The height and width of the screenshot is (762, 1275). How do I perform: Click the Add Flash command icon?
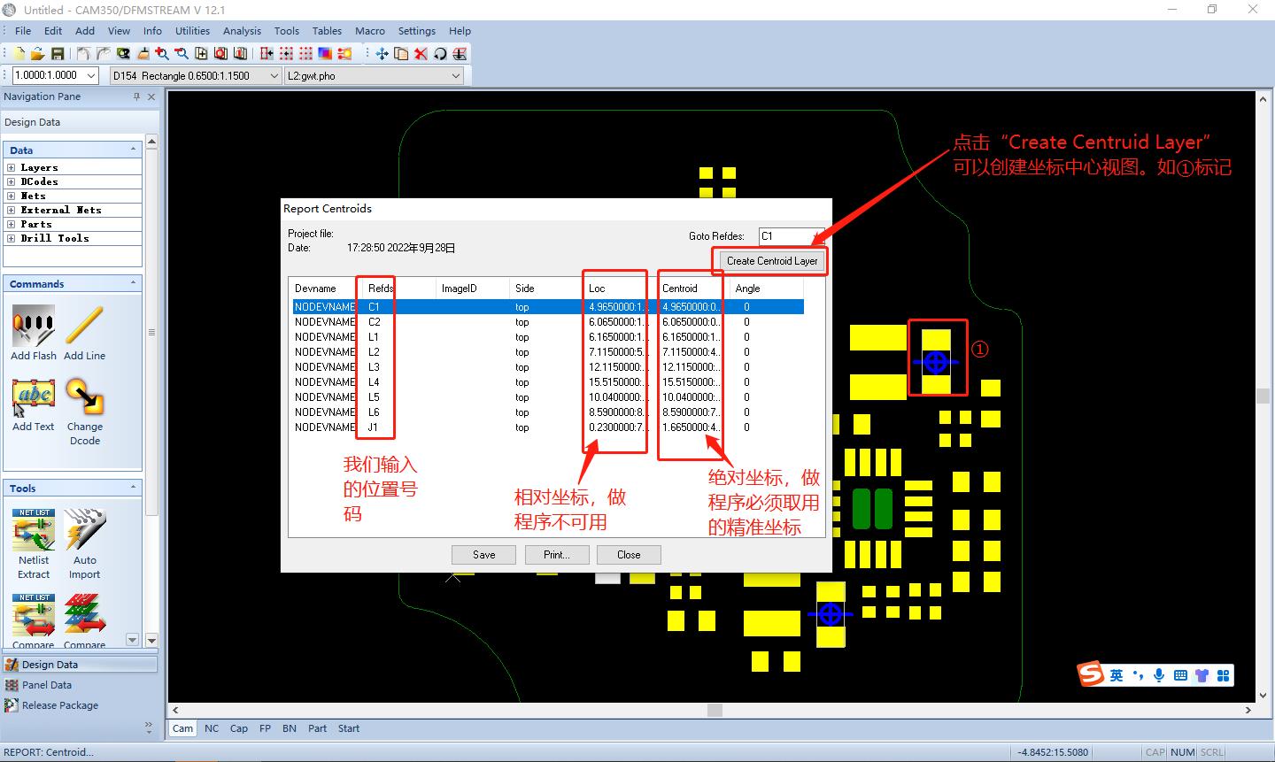pyautogui.click(x=34, y=326)
